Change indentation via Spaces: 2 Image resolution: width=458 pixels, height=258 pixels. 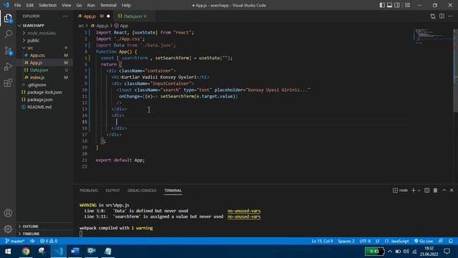tap(346, 241)
